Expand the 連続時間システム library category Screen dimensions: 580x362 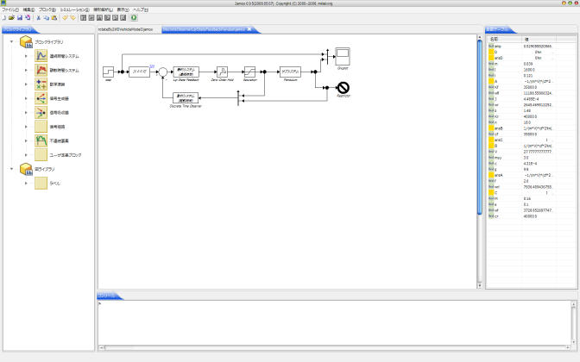tap(26, 56)
